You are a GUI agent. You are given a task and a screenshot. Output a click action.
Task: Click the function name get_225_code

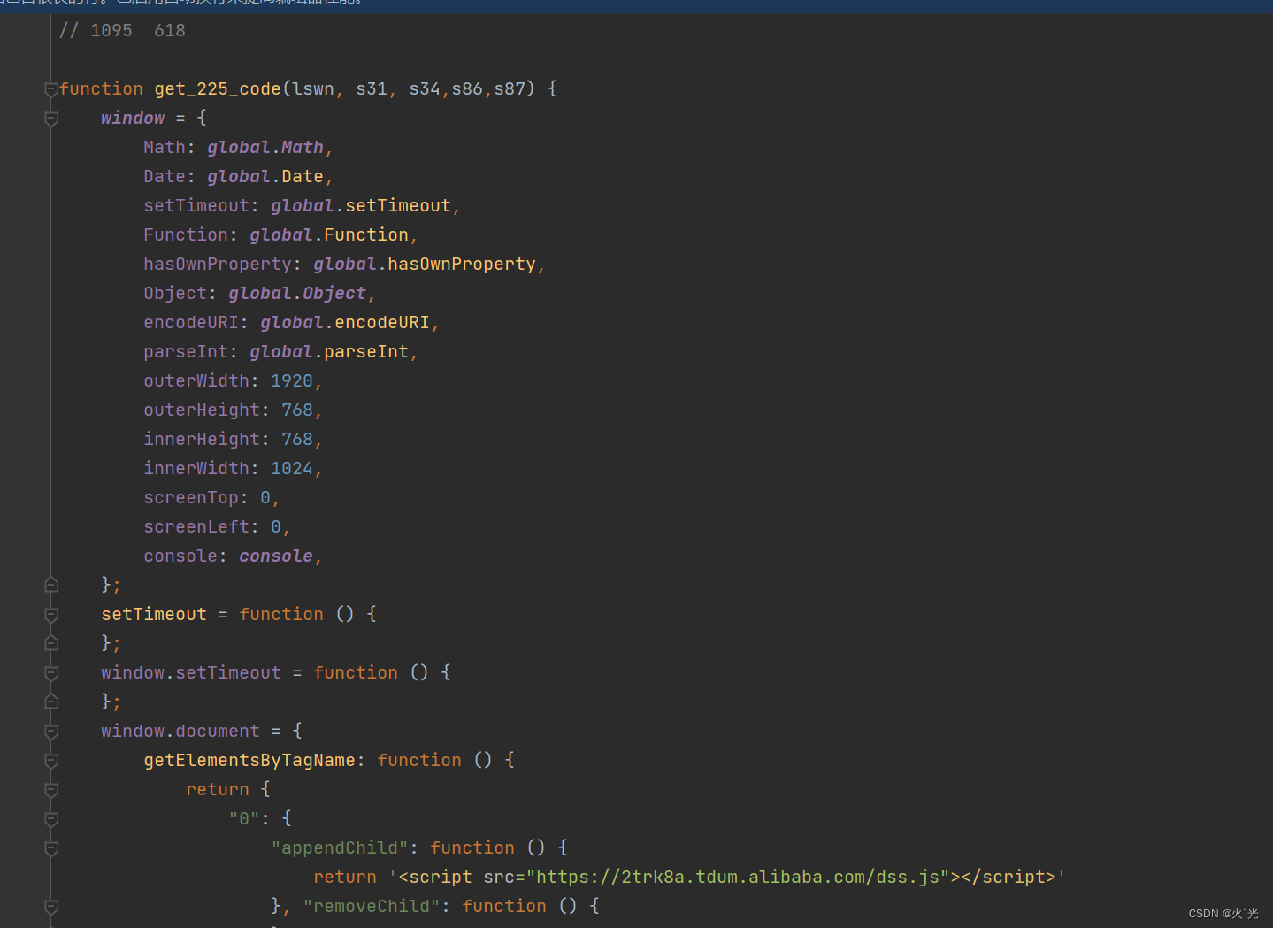click(x=218, y=88)
